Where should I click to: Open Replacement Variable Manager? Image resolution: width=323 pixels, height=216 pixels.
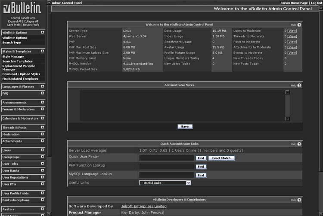[x=19, y=67]
